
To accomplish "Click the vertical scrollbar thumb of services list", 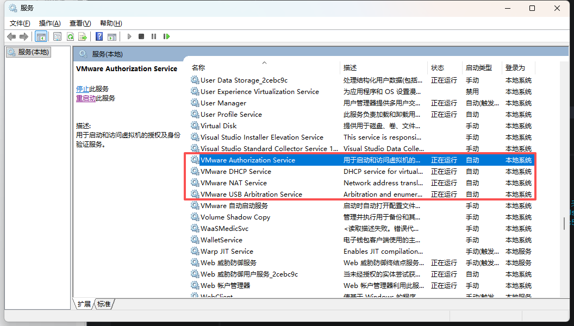I will [x=564, y=223].
